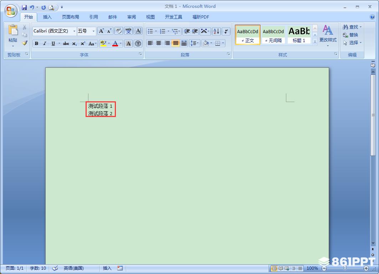Open the 五号 font size dropdown
The width and height of the screenshot is (379, 274).
[93, 31]
